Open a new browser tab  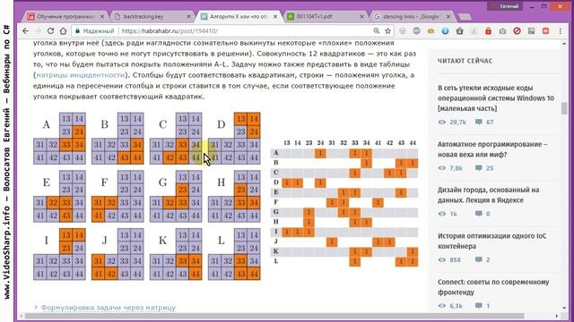465,17
